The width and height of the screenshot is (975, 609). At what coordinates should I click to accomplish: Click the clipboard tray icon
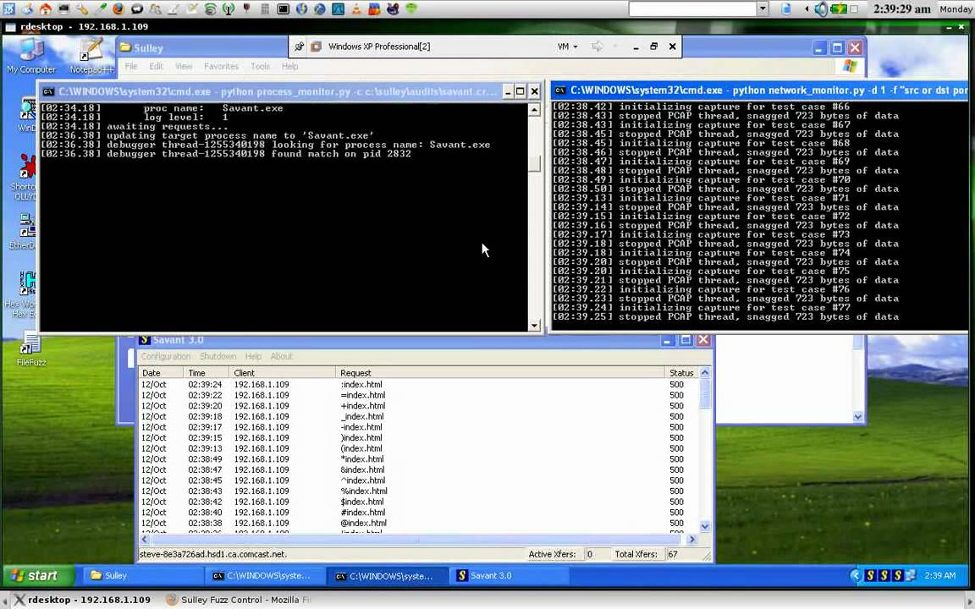pos(785,8)
